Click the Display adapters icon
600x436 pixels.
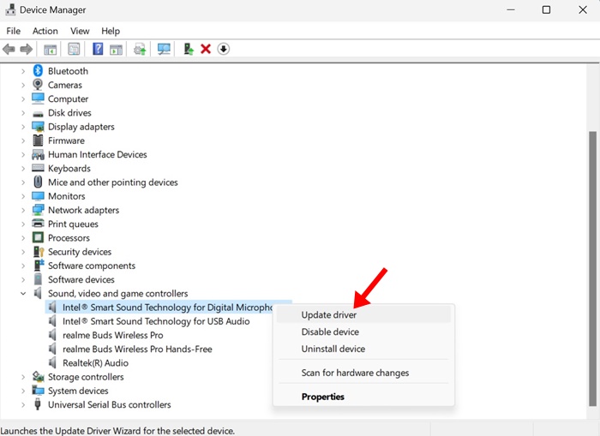click(38, 127)
